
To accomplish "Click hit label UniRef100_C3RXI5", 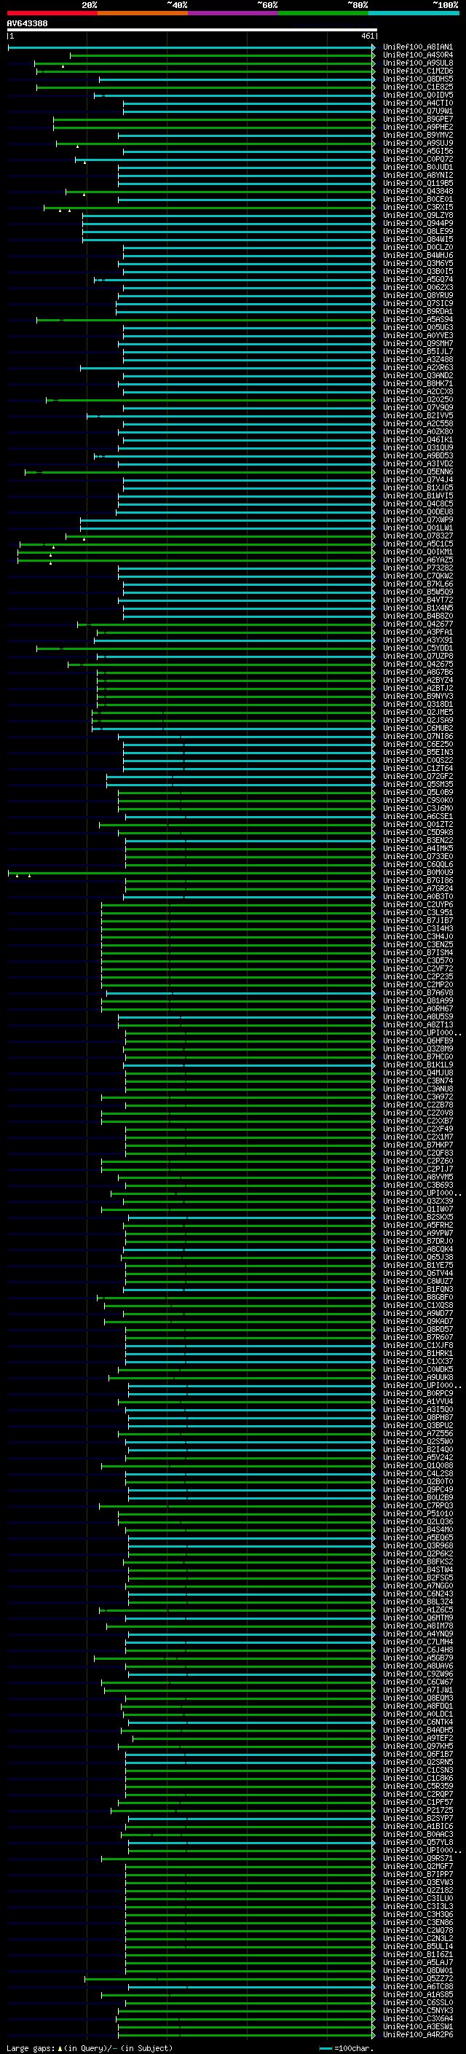I will point(417,208).
